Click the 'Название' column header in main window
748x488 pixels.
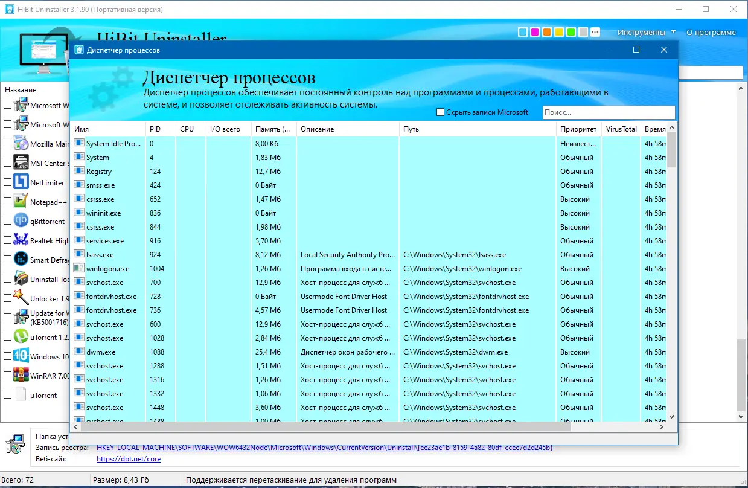(21, 89)
